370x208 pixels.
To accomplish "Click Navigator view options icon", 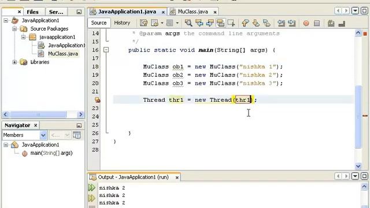I will [77, 135].
